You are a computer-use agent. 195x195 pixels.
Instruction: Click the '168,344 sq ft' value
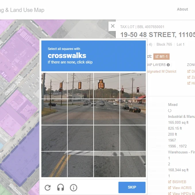pyautogui.click(x=178, y=170)
